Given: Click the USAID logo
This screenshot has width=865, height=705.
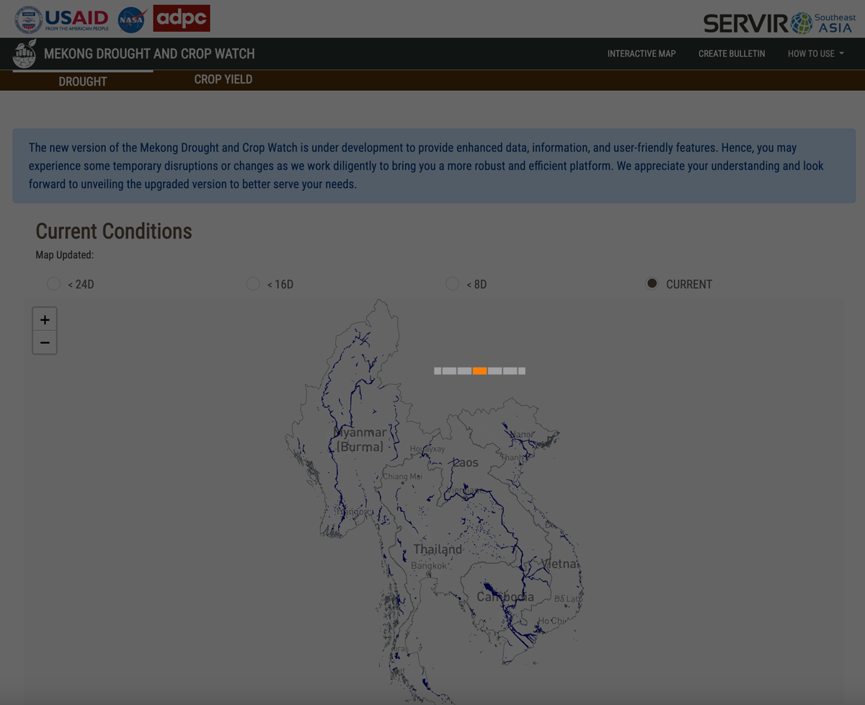Looking at the screenshot, I should 61,19.
